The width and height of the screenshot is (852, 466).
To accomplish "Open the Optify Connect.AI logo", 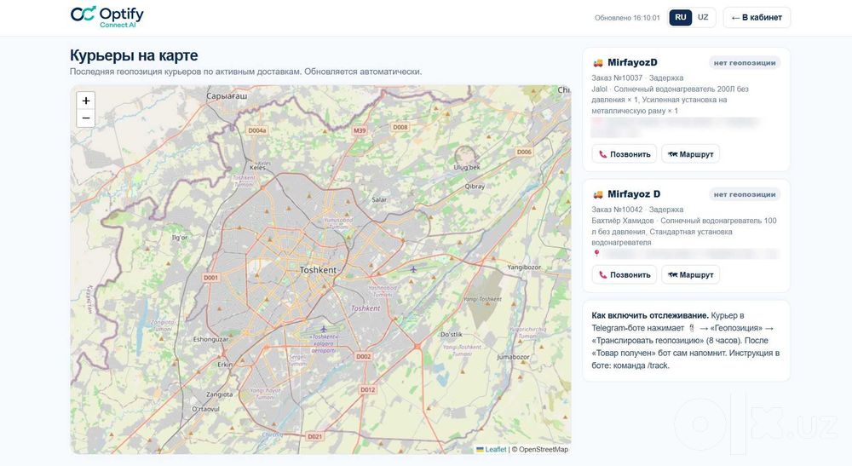I will 107,17.
